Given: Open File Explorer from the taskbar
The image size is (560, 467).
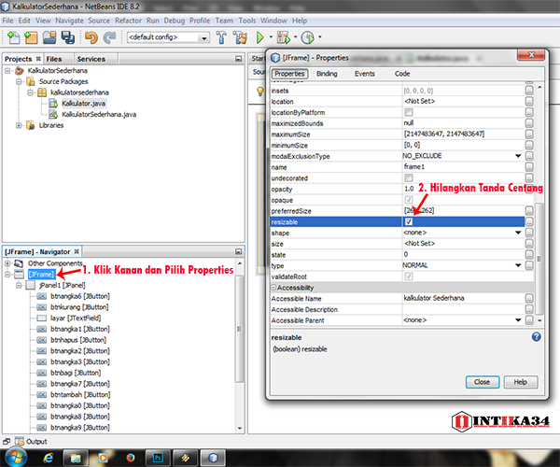Looking at the screenshot, I should coord(76,458).
